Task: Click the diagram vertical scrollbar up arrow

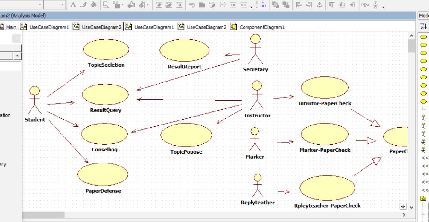Action: point(411,36)
